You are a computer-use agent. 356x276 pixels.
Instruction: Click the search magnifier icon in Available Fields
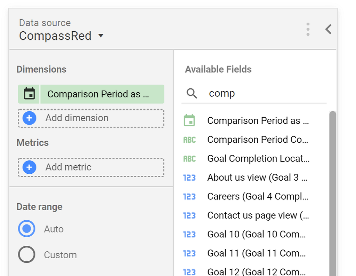tap(192, 93)
